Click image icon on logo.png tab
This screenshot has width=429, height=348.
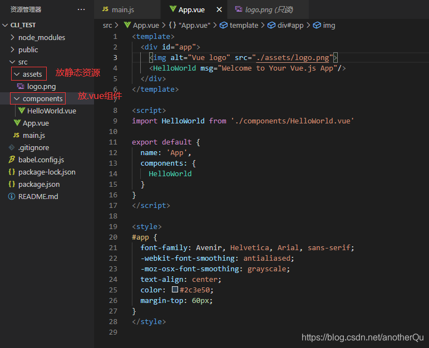point(239,9)
